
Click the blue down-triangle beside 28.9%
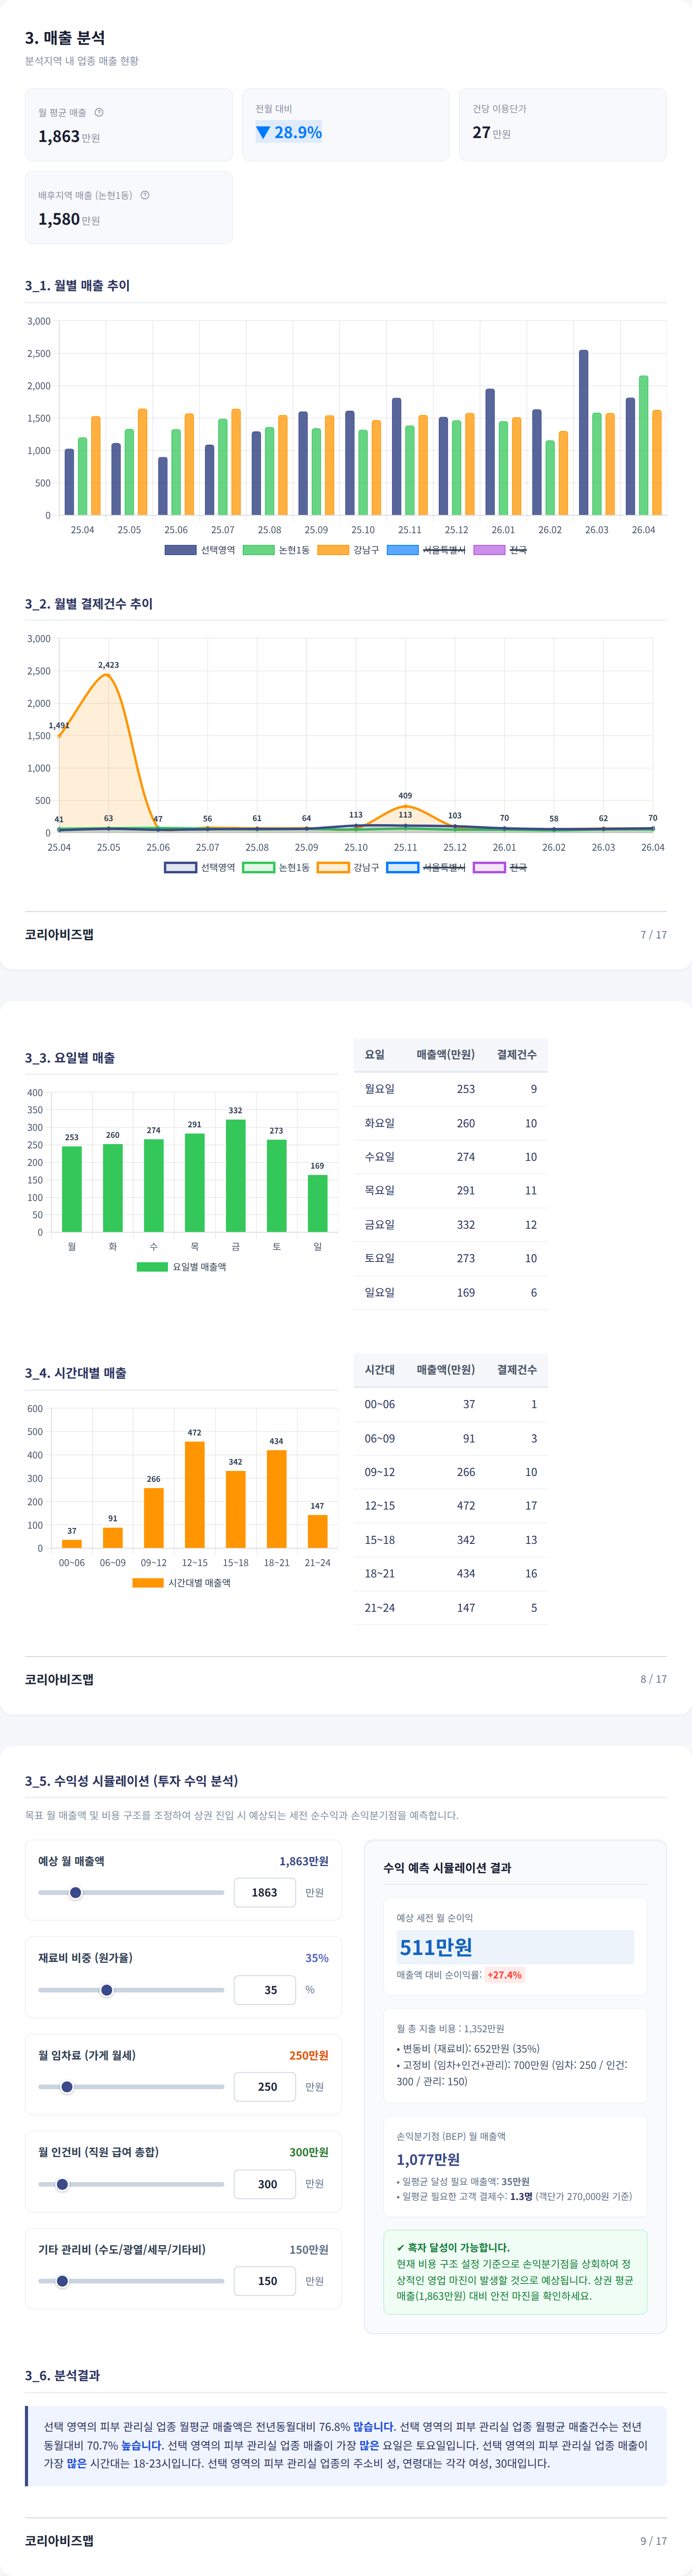(264, 132)
